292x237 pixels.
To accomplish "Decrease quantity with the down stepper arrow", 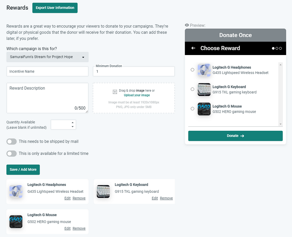I will coord(73,127).
